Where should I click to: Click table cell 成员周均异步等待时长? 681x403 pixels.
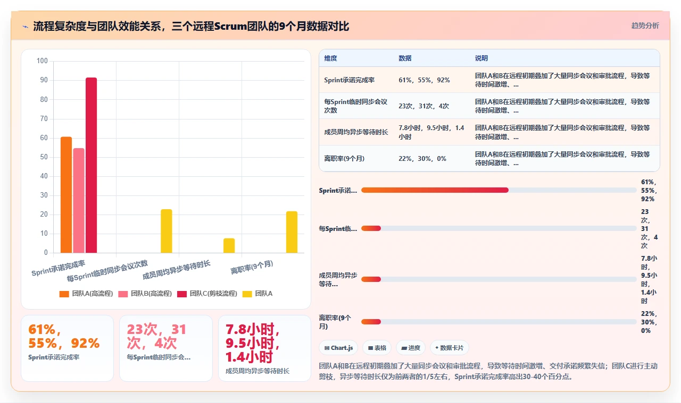[356, 132]
